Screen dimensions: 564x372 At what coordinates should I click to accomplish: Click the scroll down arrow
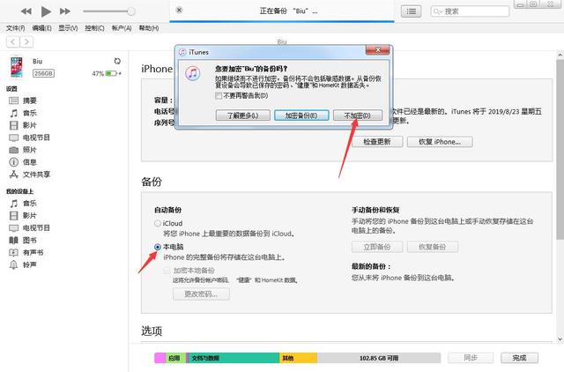pos(560,339)
